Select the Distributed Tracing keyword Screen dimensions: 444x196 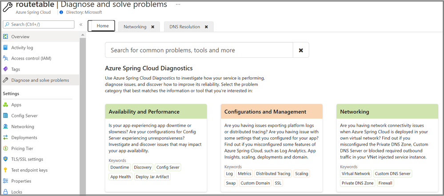pyautogui.click(x=273, y=174)
